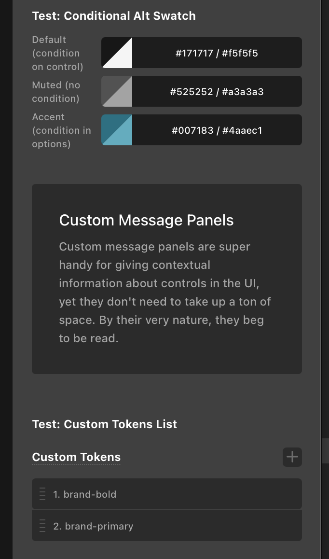Click the Test: Custom Tokens List heading
The width and height of the screenshot is (329, 559).
[x=105, y=424]
